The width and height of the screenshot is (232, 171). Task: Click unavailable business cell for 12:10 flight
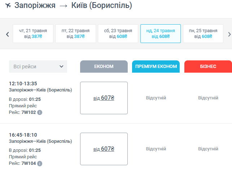point(208,98)
